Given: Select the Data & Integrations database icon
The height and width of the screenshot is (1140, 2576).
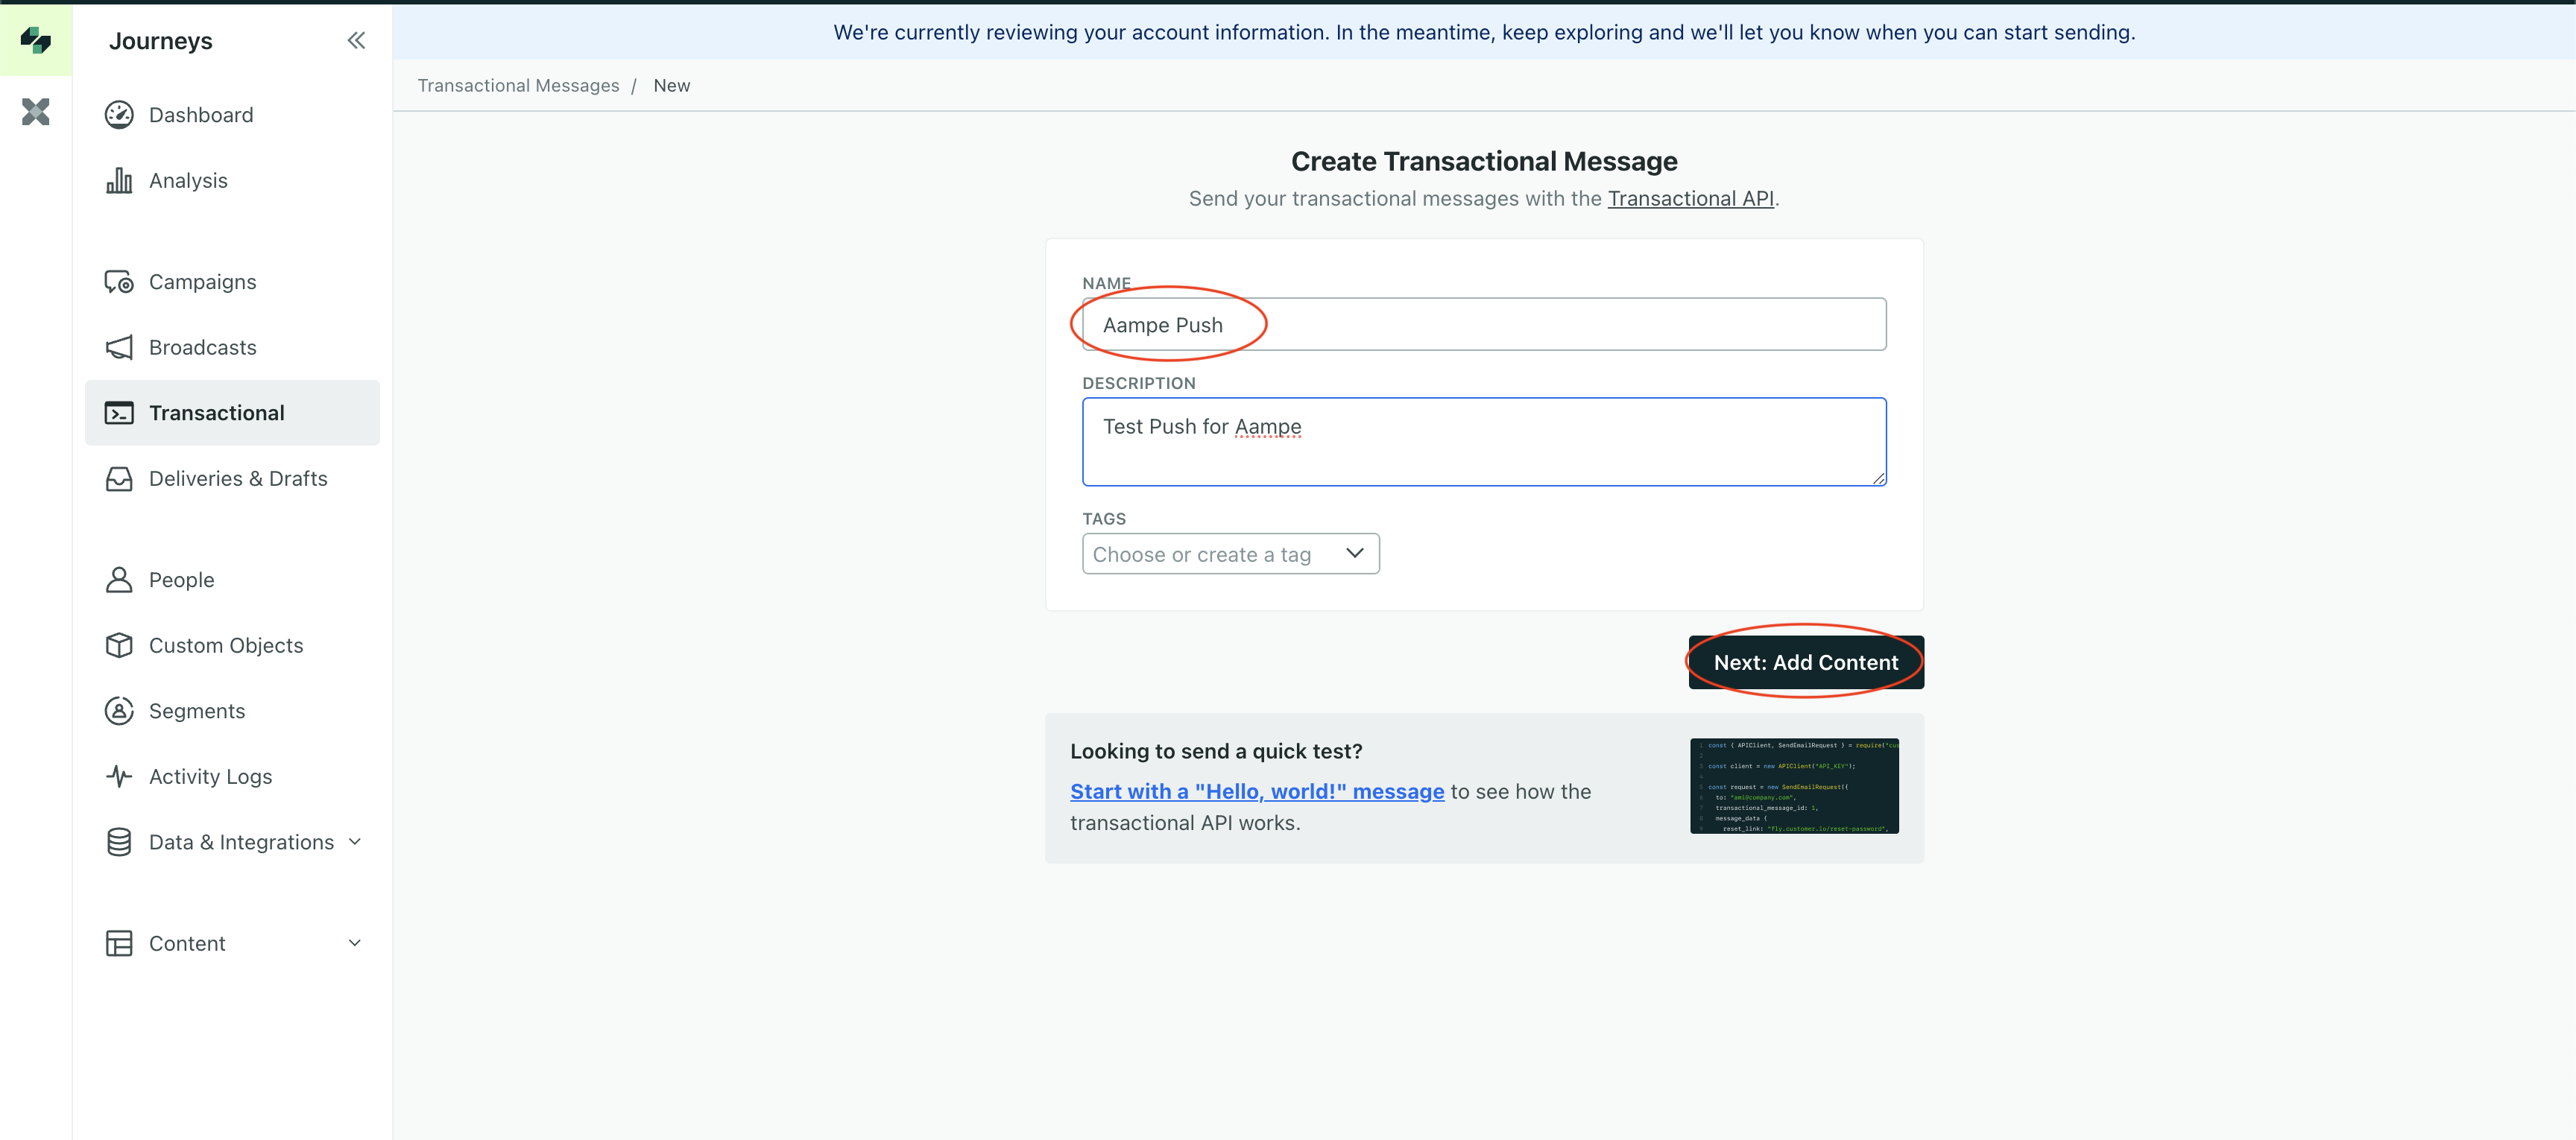Looking at the screenshot, I should click(x=119, y=841).
